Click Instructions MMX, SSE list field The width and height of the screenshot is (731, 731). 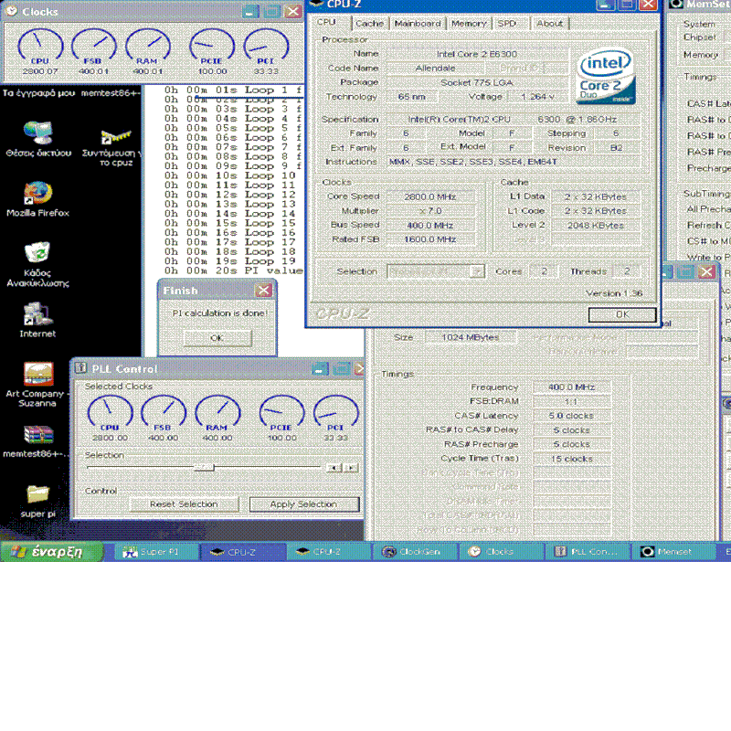[513, 162]
